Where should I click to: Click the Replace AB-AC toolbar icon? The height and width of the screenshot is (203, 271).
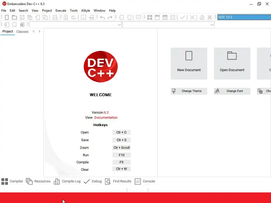(74, 17)
